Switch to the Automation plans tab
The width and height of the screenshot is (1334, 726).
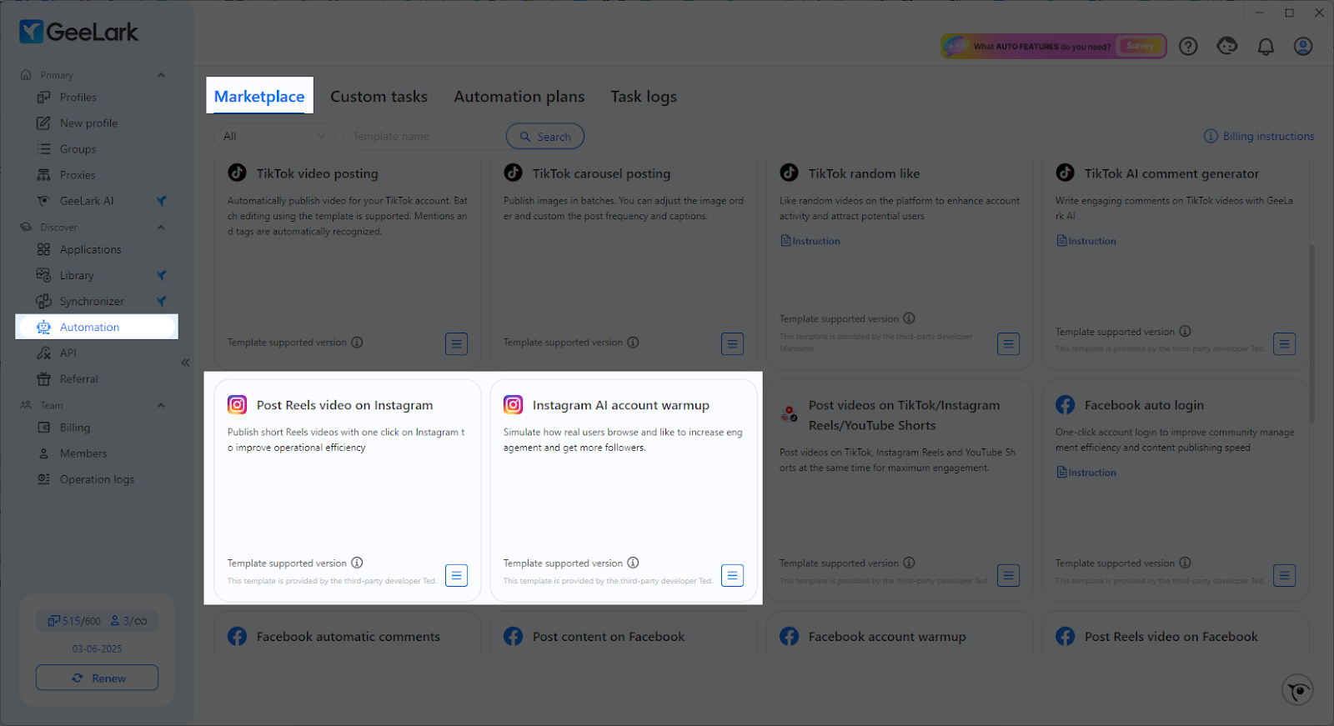(x=519, y=97)
